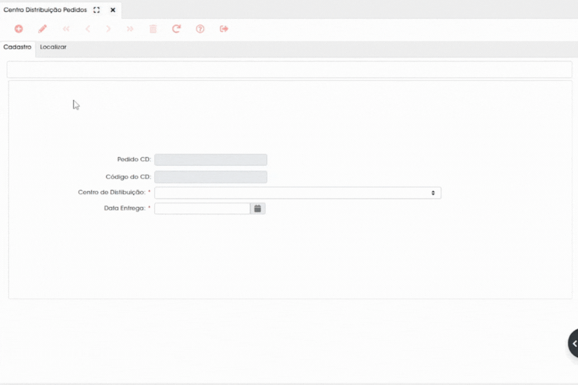Click the edit pencil icon

42,28
